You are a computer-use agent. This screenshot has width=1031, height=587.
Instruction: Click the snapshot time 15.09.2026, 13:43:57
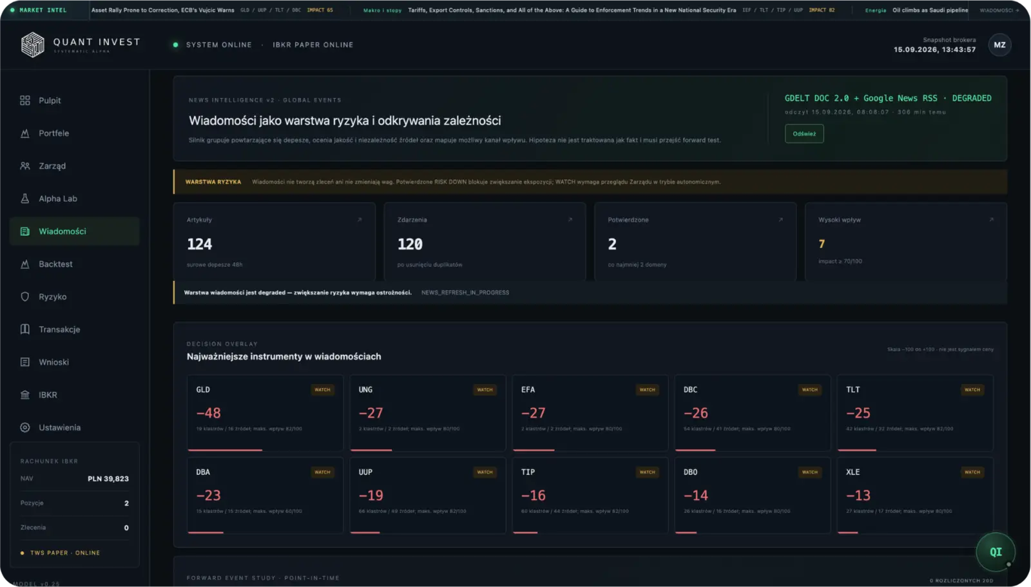click(x=934, y=50)
